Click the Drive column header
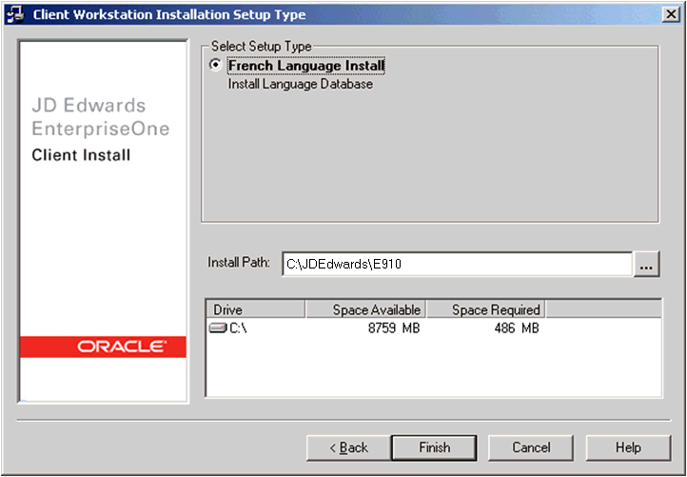Screen dimensions: 687x477 (256, 309)
